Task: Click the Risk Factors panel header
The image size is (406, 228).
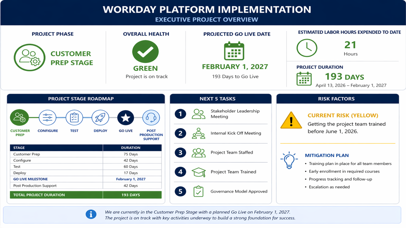Action: 337,99
